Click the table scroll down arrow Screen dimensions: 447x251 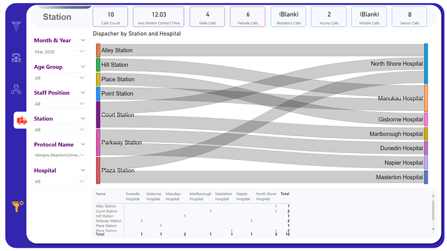point(433,229)
